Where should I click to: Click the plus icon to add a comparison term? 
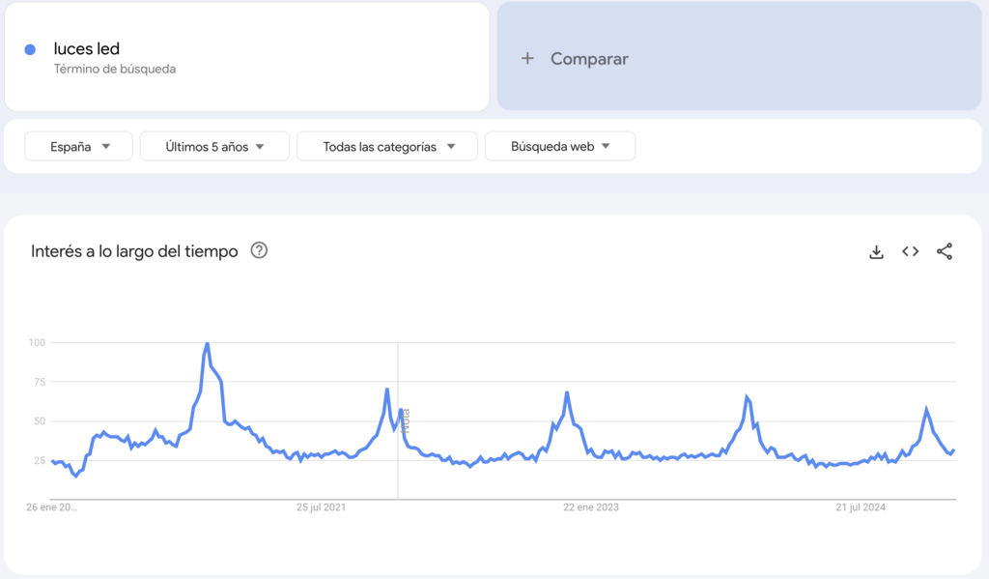(527, 58)
